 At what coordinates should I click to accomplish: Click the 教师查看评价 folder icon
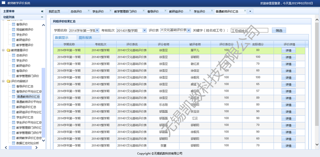(8, 50)
